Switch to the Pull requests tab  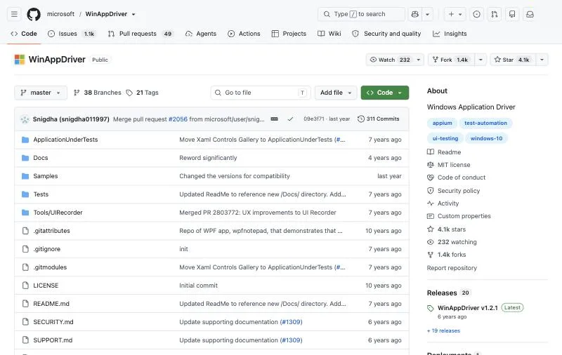tap(140, 34)
